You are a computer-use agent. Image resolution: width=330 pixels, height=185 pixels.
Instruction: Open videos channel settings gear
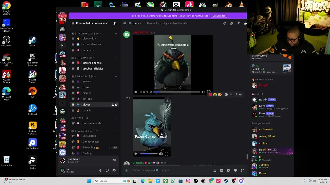click(x=116, y=105)
